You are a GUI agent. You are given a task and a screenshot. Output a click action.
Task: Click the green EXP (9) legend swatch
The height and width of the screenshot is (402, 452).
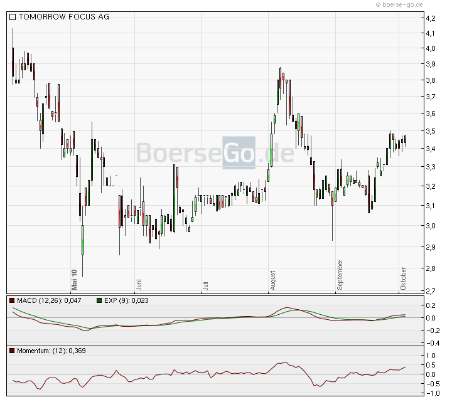(x=99, y=300)
